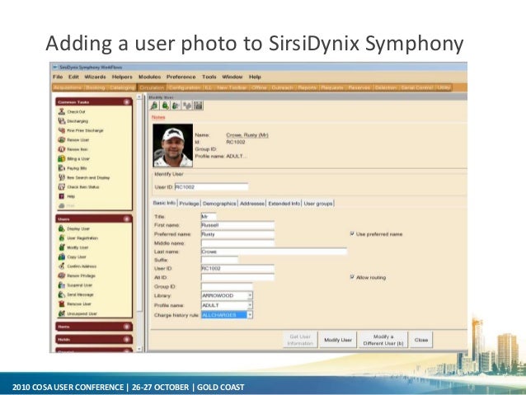
Task: Open the Paying Bills wizard
Action: 73,168
